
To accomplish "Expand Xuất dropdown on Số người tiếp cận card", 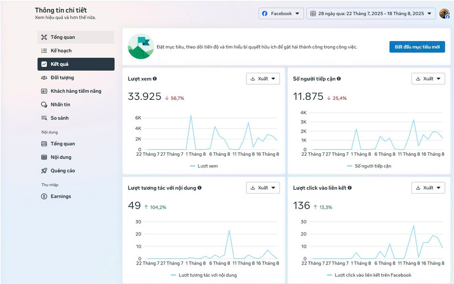I will 428,79.
